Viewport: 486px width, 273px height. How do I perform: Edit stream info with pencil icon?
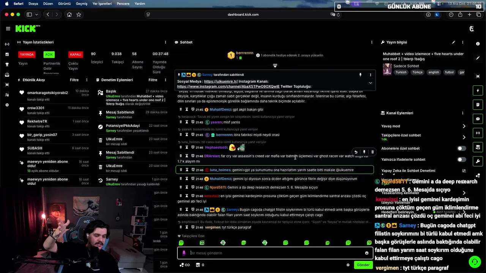[x=453, y=42]
